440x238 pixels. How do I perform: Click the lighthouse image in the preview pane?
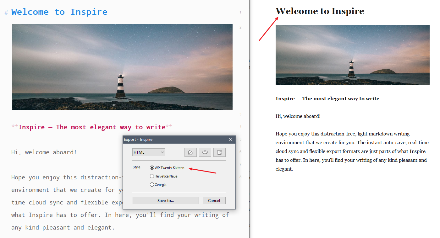point(353,55)
